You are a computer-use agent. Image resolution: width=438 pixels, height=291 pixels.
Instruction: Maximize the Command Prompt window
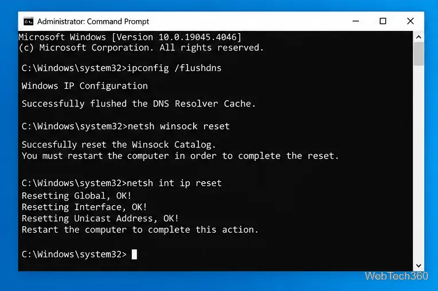[383, 21]
